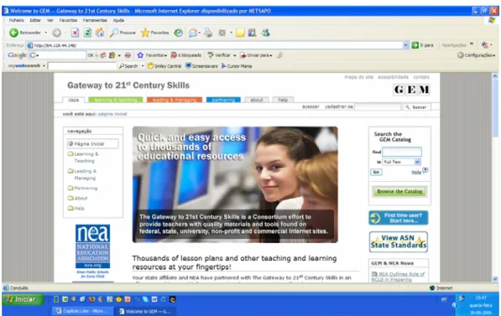Open the Windows Iniciar start button

click(23, 299)
